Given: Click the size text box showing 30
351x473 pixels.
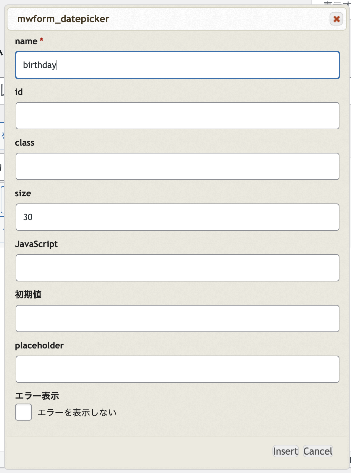Looking at the screenshot, I should [177, 217].
